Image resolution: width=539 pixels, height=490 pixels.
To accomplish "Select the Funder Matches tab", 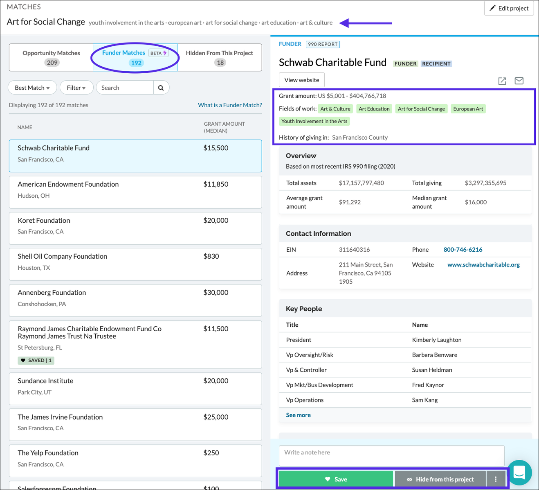I will (x=135, y=57).
